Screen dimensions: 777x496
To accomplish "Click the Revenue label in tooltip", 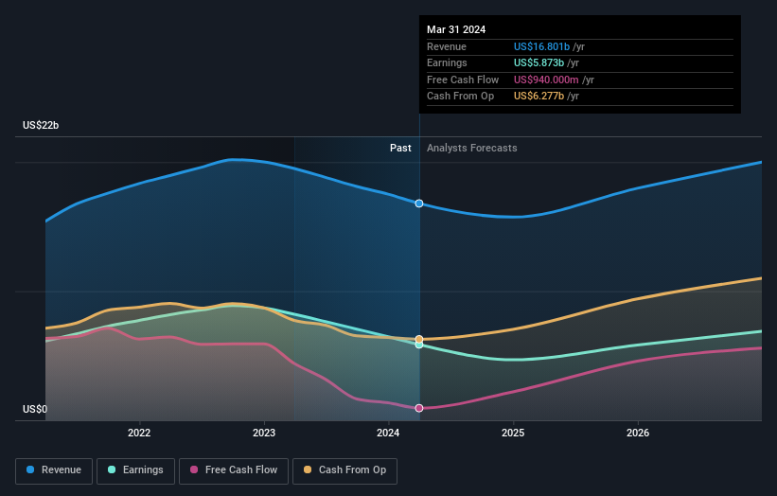I will pyautogui.click(x=447, y=46).
